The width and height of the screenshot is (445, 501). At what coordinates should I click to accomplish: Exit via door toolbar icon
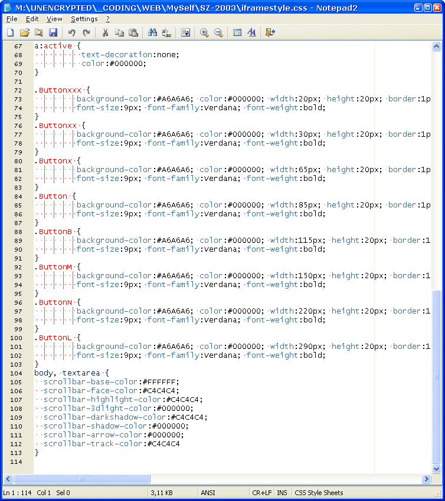pyautogui.click(x=270, y=32)
